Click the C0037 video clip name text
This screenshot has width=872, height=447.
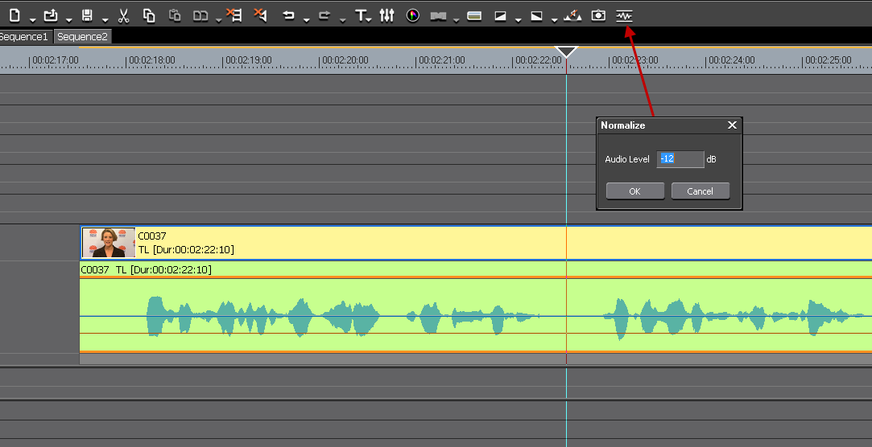pyautogui.click(x=152, y=236)
